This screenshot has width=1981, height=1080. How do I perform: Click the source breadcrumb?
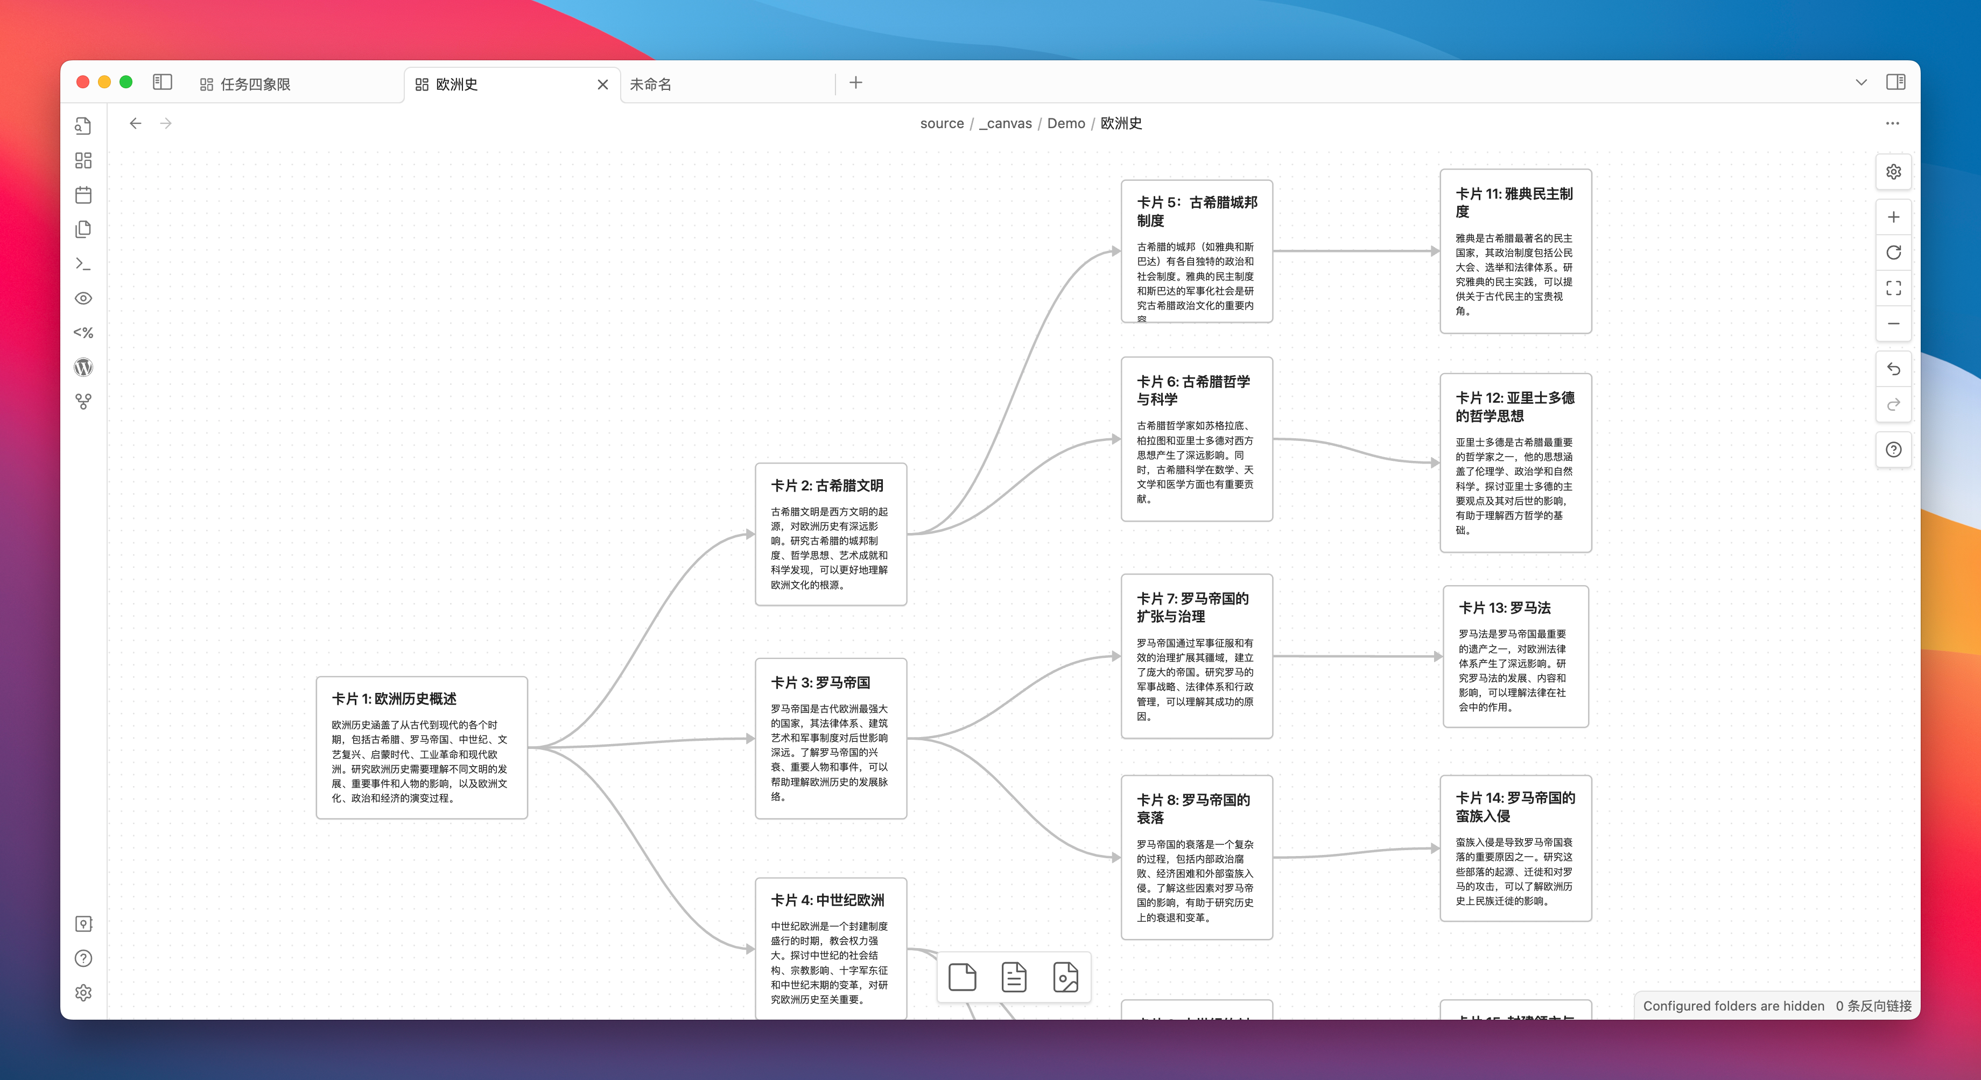pos(942,123)
